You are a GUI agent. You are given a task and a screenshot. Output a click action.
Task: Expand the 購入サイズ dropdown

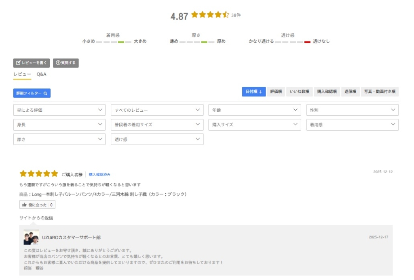[x=255, y=125]
